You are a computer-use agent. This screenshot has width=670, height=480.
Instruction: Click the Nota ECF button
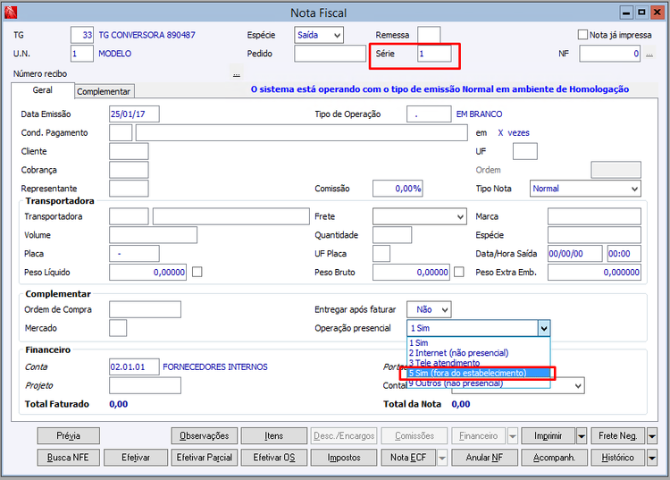pos(408,458)
